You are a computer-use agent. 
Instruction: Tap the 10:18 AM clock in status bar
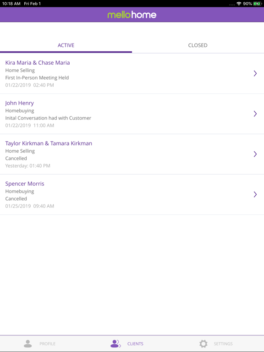(11, 4)
